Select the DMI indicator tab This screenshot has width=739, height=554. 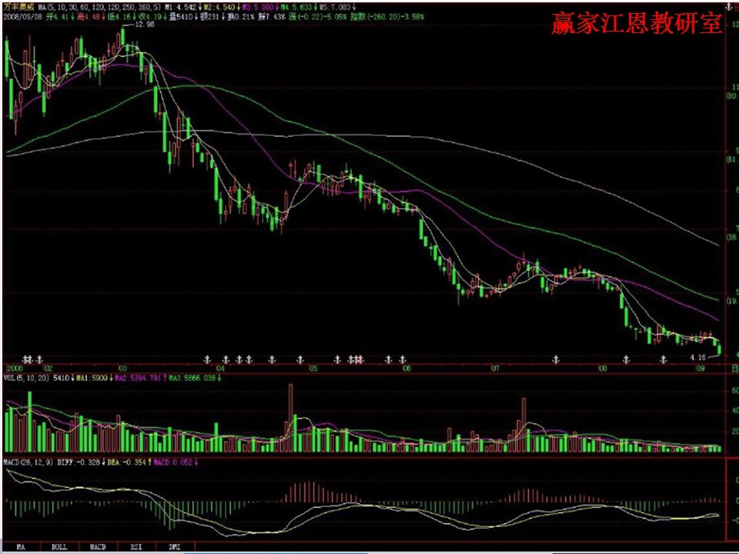175,547
